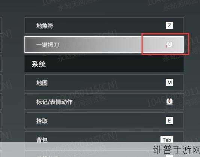Choose the 地图 label text
This screenshot has height=157, width=200.
click(42, 83)
